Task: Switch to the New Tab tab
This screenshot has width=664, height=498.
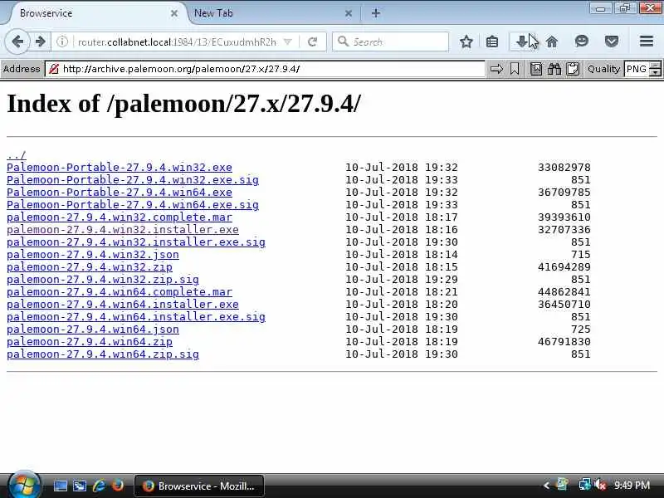Action: point(273,13)
